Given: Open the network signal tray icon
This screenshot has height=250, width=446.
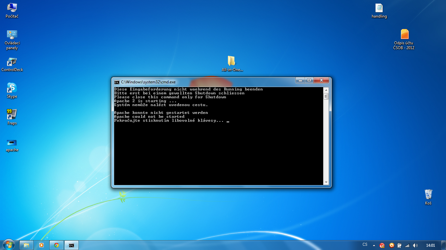Looking at the screenshot, I should point(407,245).
